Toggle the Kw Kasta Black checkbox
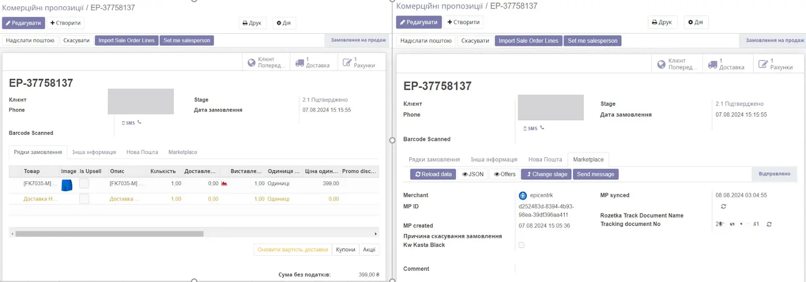The height and width of the screenshot is (282, 806). pyautogui.click(x=521, y=245)
